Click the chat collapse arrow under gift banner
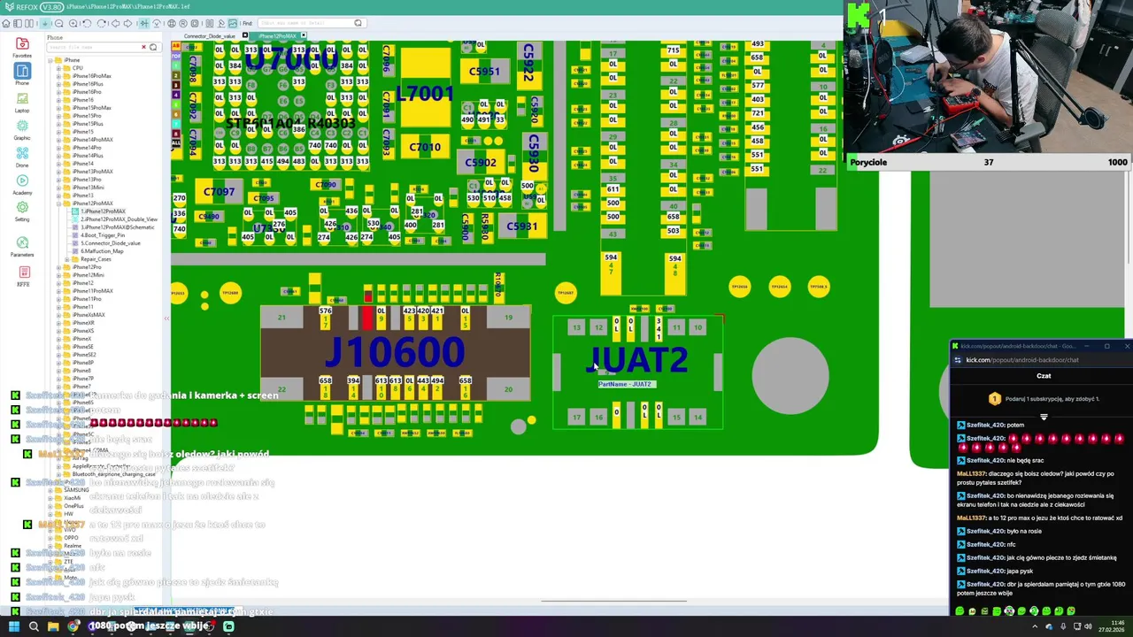The height and width of the screenshot is (637, 1133). point(1044,417)
